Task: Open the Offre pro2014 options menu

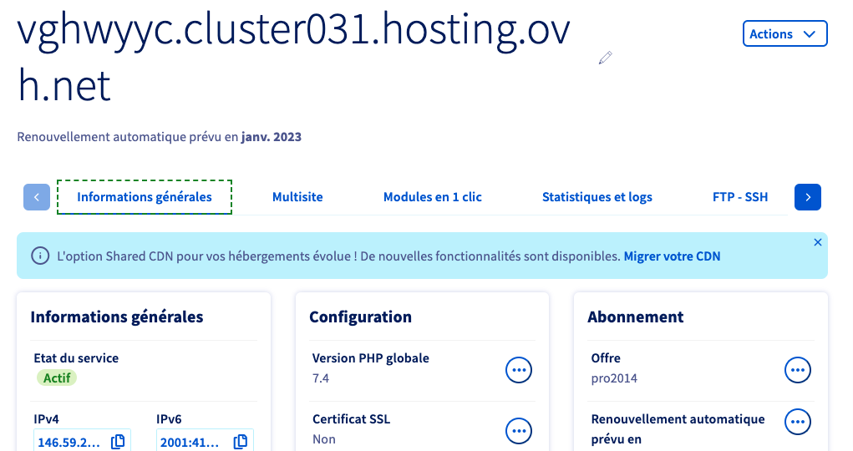Action: pyautogui.click(x=798, y=370)
